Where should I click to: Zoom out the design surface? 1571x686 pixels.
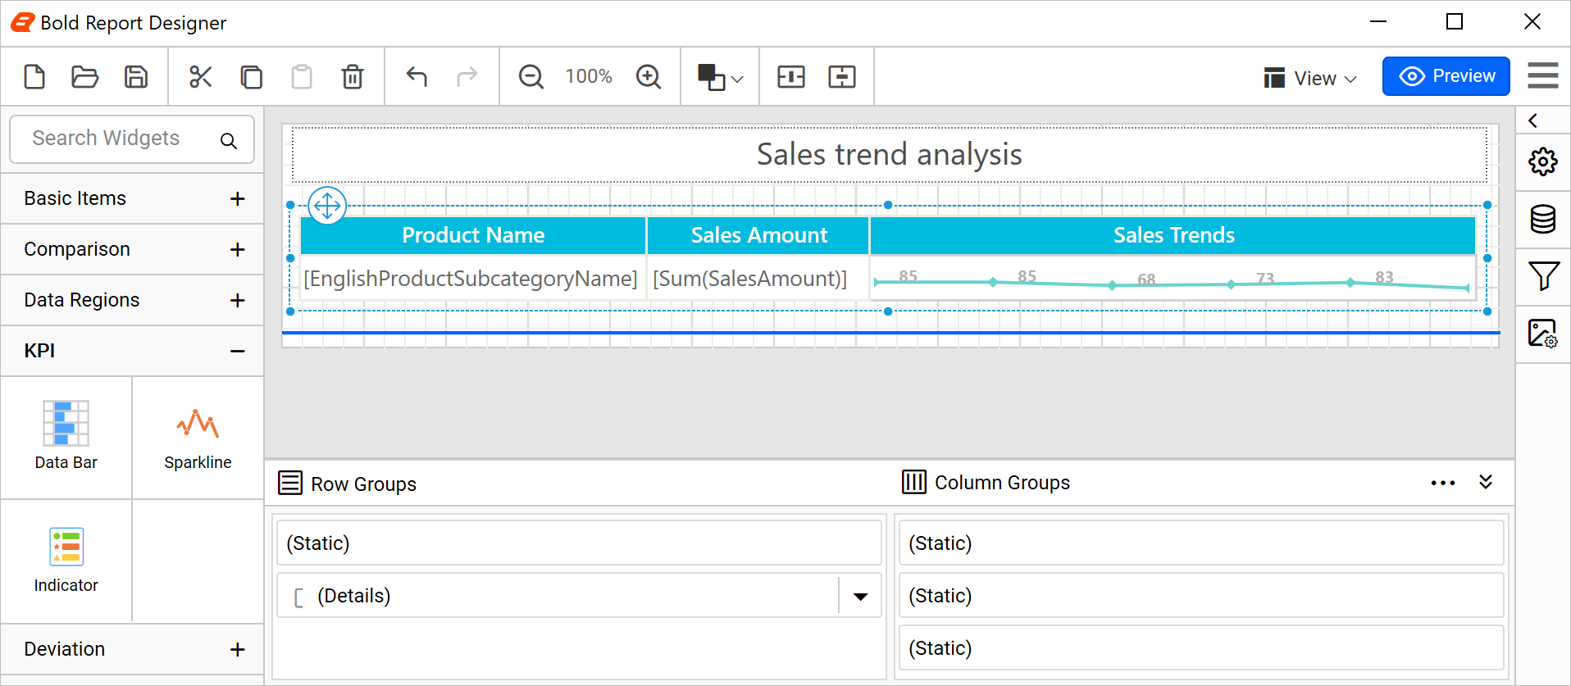531,77
